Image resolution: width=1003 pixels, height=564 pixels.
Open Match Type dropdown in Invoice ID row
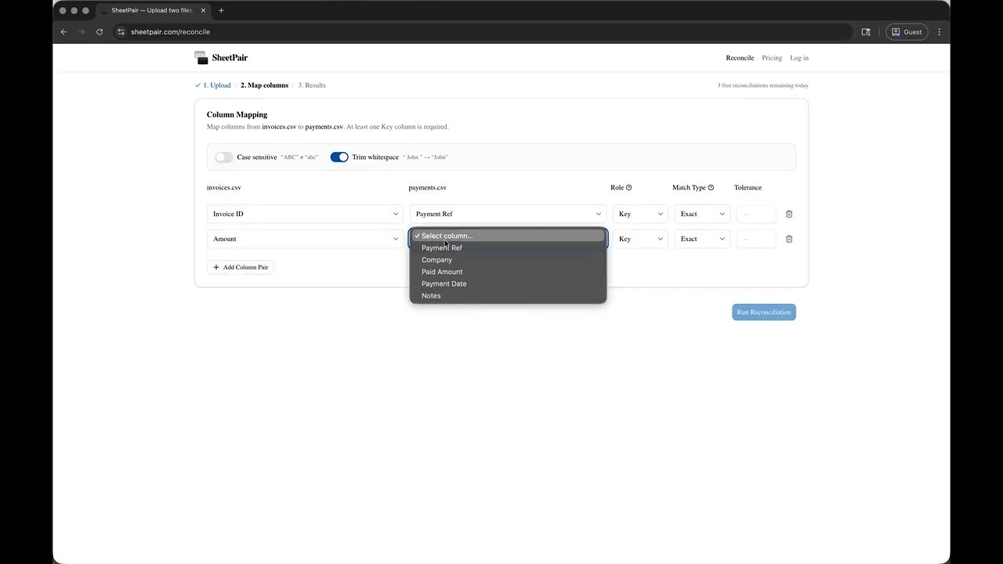point(702,214)
